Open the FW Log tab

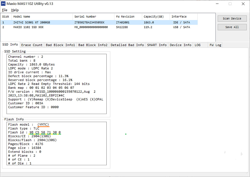pyautogui.click(x=215, y=45)
